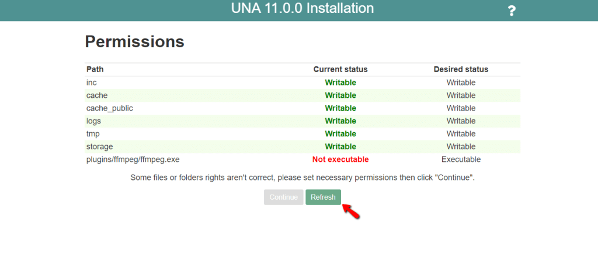
Task: Click the Path column header
Action: click(95, 69)
